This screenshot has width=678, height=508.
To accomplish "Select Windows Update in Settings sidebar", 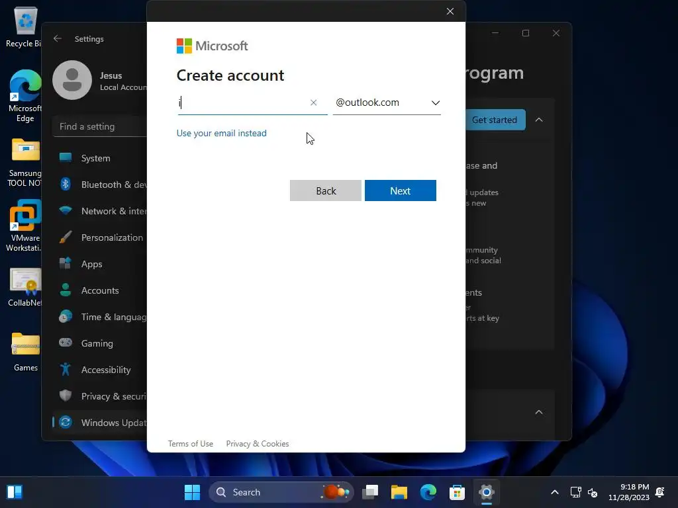I will click(x=99, y=423).
